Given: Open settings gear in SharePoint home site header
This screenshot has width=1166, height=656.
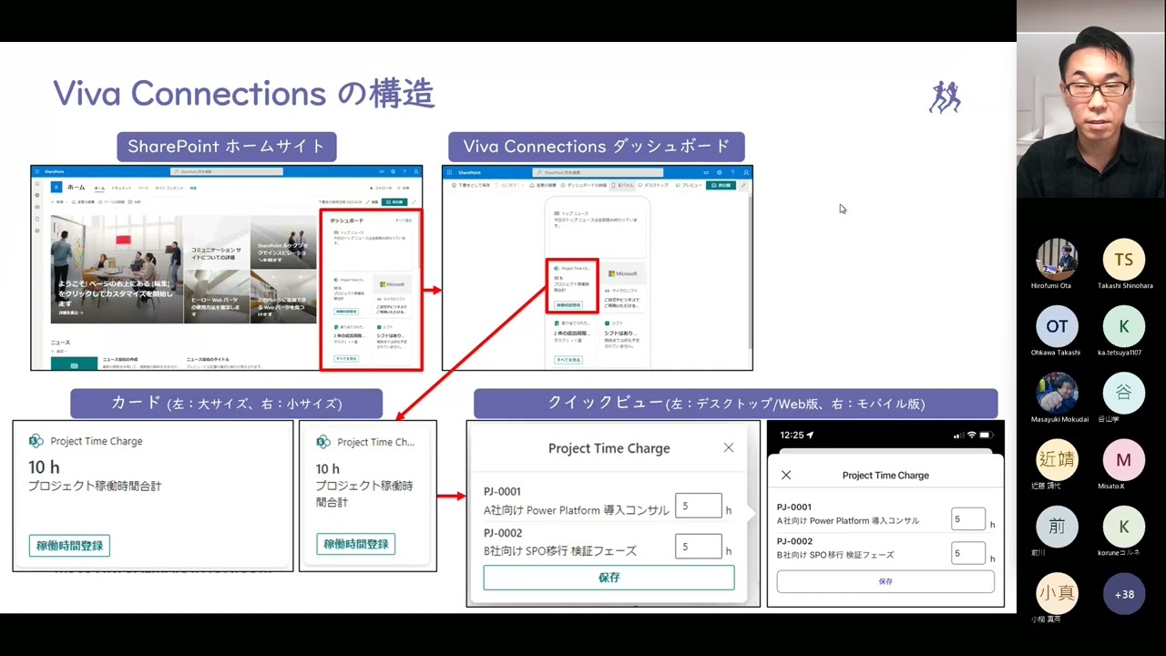Looking at the screenshot, I should click(x=393, y=171).
